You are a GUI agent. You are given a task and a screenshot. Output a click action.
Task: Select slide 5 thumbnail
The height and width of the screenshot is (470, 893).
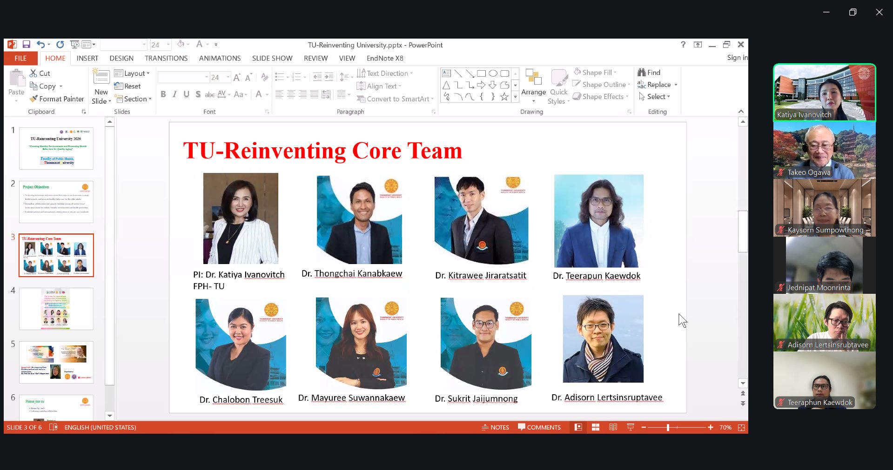pos(56,362)
